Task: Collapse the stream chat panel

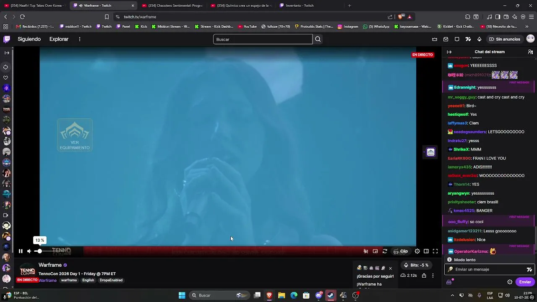Action: pos(449,52)
